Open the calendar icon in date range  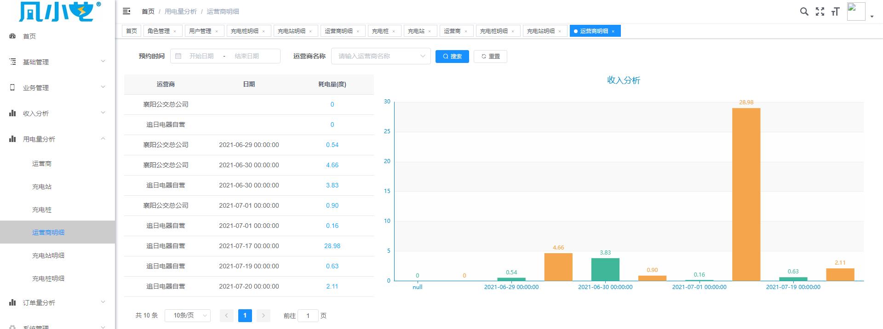tap(178, 56)
